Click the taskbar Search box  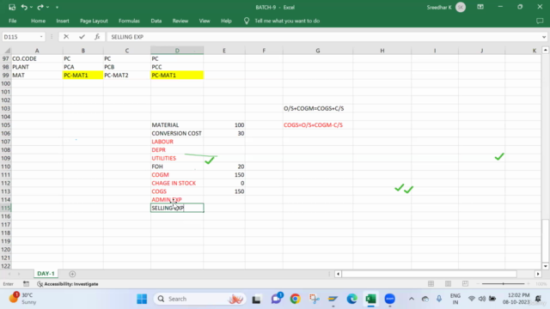tap(200, 299)
